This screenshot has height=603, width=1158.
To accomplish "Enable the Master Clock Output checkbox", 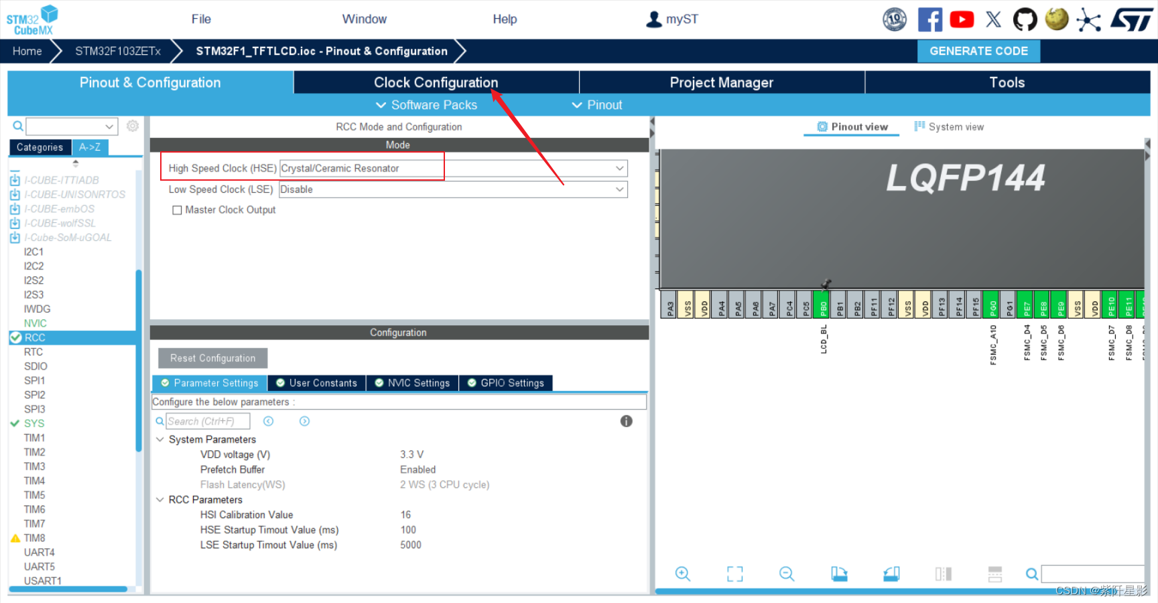I will (177, 210).
